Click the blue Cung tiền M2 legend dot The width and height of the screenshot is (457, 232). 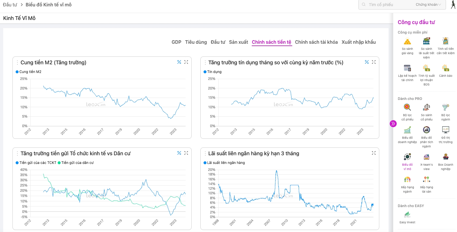tap(17, 72)
